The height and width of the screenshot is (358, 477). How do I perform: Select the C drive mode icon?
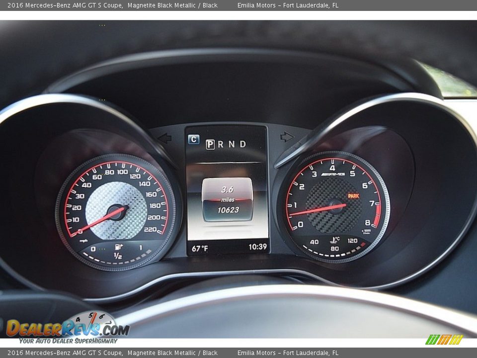point(194,138)
